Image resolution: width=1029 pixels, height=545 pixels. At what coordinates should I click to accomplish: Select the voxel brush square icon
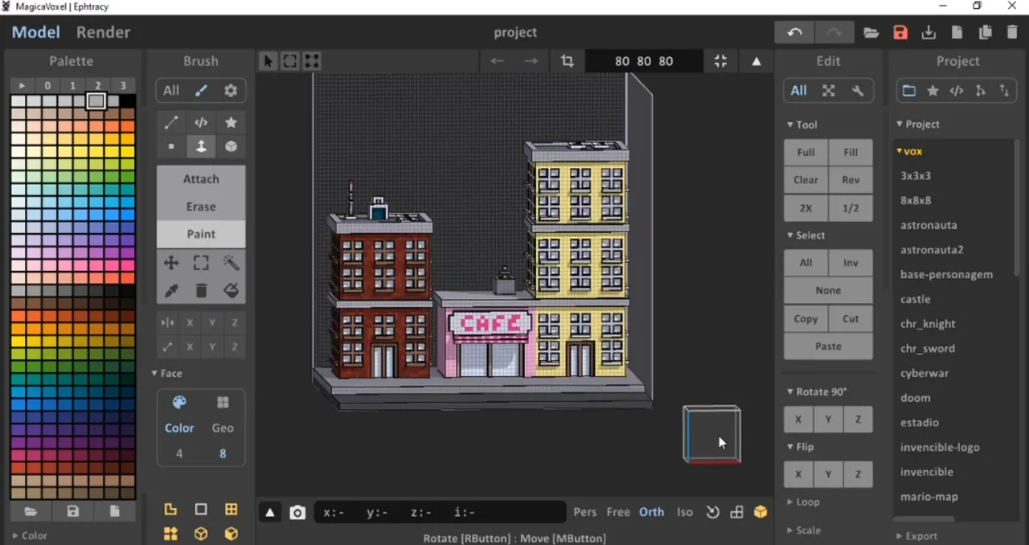171,146
